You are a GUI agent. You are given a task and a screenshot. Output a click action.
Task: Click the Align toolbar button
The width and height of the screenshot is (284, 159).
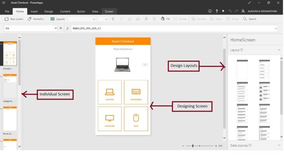tap(216, 19)
